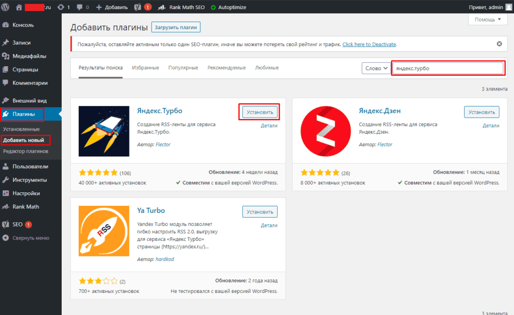Click the Записи pin icon

tap(6, 43)
